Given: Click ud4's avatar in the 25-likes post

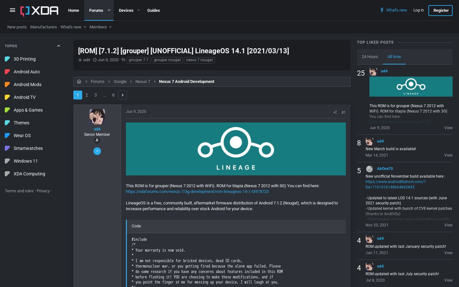Looking at the screenshot, I should [x=373, y=71].
